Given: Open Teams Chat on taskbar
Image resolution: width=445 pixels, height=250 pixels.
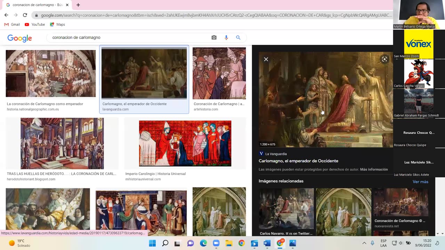Looking at the screenshot, I should pos(191,243).
